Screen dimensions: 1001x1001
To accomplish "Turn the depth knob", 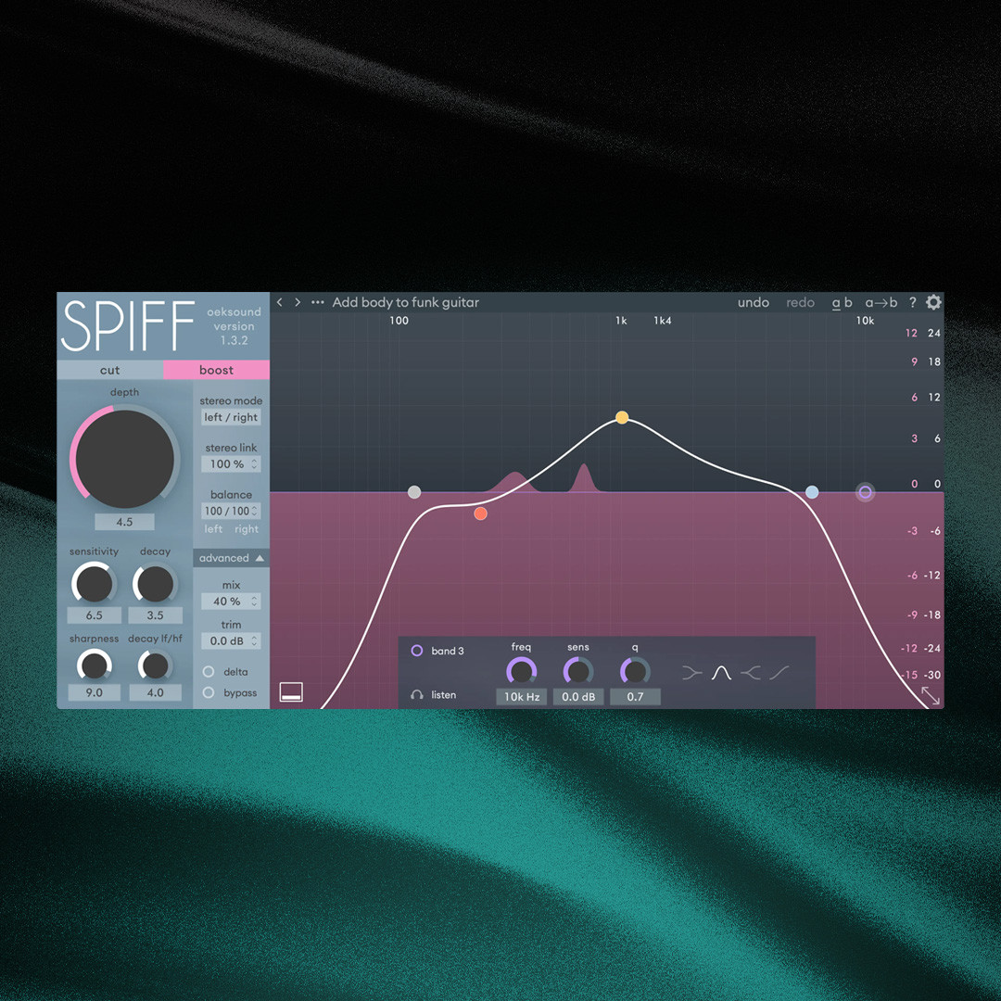I will (x=123, y=457).
